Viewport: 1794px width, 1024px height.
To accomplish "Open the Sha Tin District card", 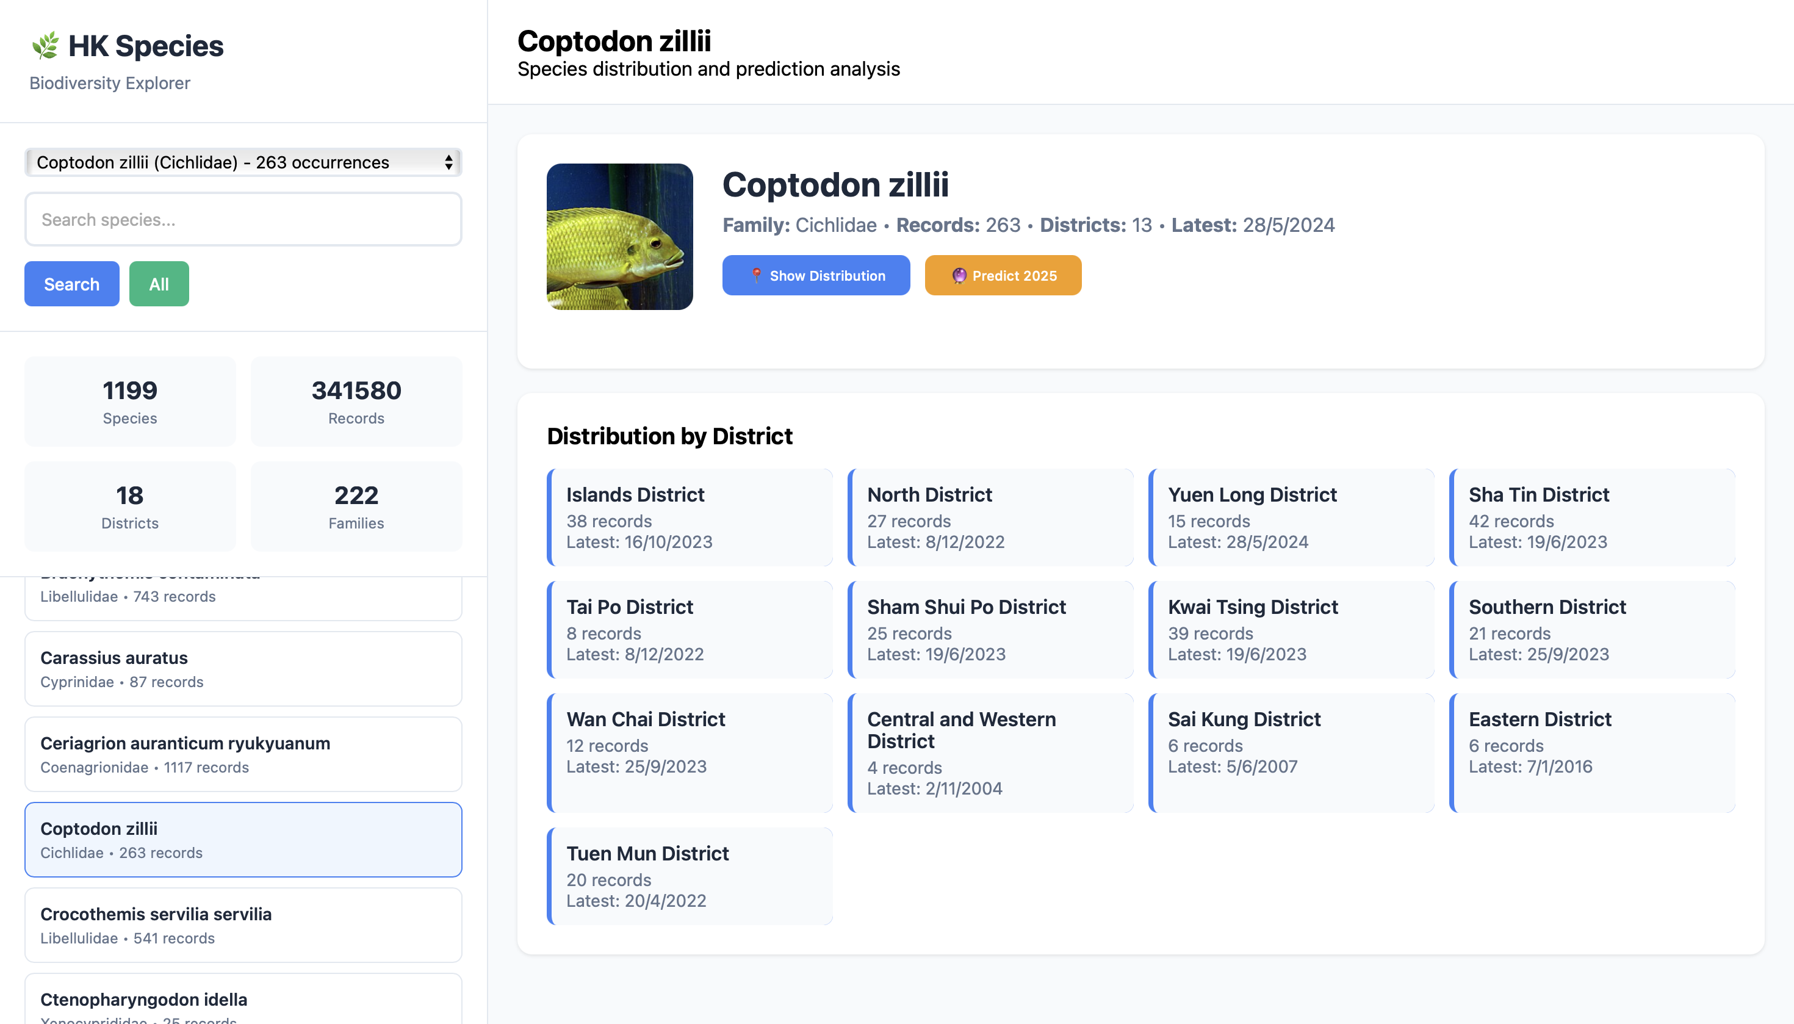I will tap(1592, 517).
